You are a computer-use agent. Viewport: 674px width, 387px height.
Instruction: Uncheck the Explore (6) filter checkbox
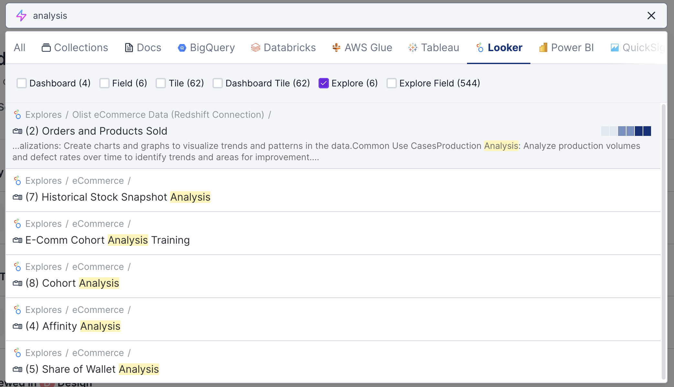(324, 83)
